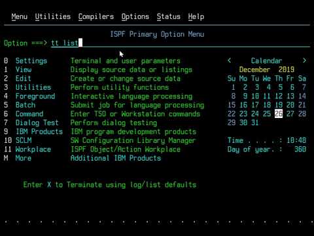Viewport: 314px width, 236px height.
Task: Open the Status pull-down menu
Action: pos(169,16)
